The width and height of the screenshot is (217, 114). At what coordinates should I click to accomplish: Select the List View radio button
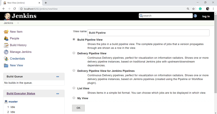pos(74,88)
